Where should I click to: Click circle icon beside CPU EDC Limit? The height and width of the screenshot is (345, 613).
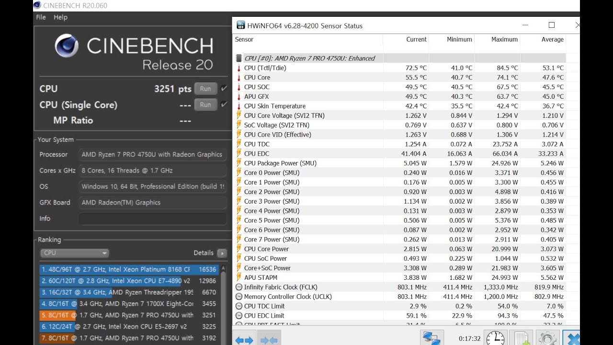click(239, 316)
